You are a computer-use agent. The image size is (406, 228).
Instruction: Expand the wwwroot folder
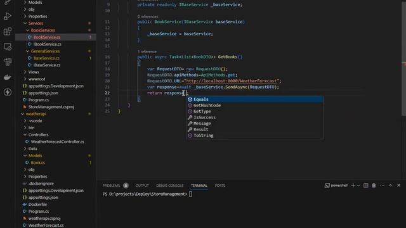(56, 79)
